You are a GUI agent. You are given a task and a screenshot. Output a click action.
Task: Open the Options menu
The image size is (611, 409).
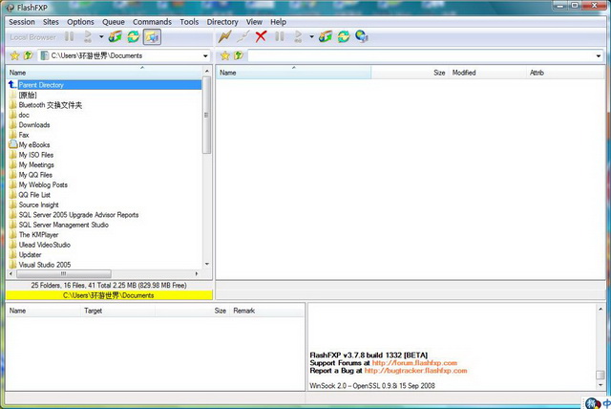(x=80, y=22)
